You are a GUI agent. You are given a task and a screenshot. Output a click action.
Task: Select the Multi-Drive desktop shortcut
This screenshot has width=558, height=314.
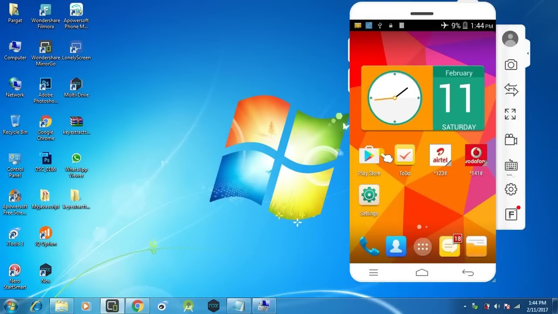click(76, 88)
